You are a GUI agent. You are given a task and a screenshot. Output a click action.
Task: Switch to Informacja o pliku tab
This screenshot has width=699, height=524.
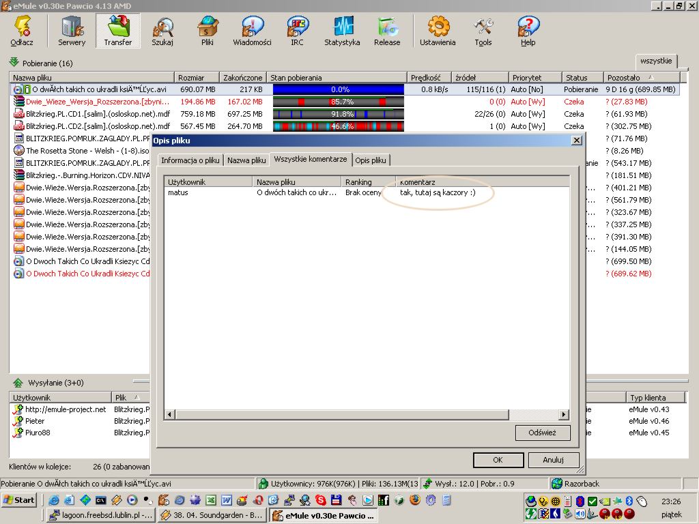point(190,160)
